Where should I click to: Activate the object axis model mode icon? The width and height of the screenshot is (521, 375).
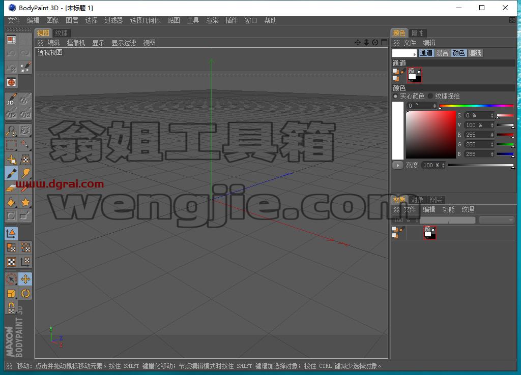click(11, 233)
